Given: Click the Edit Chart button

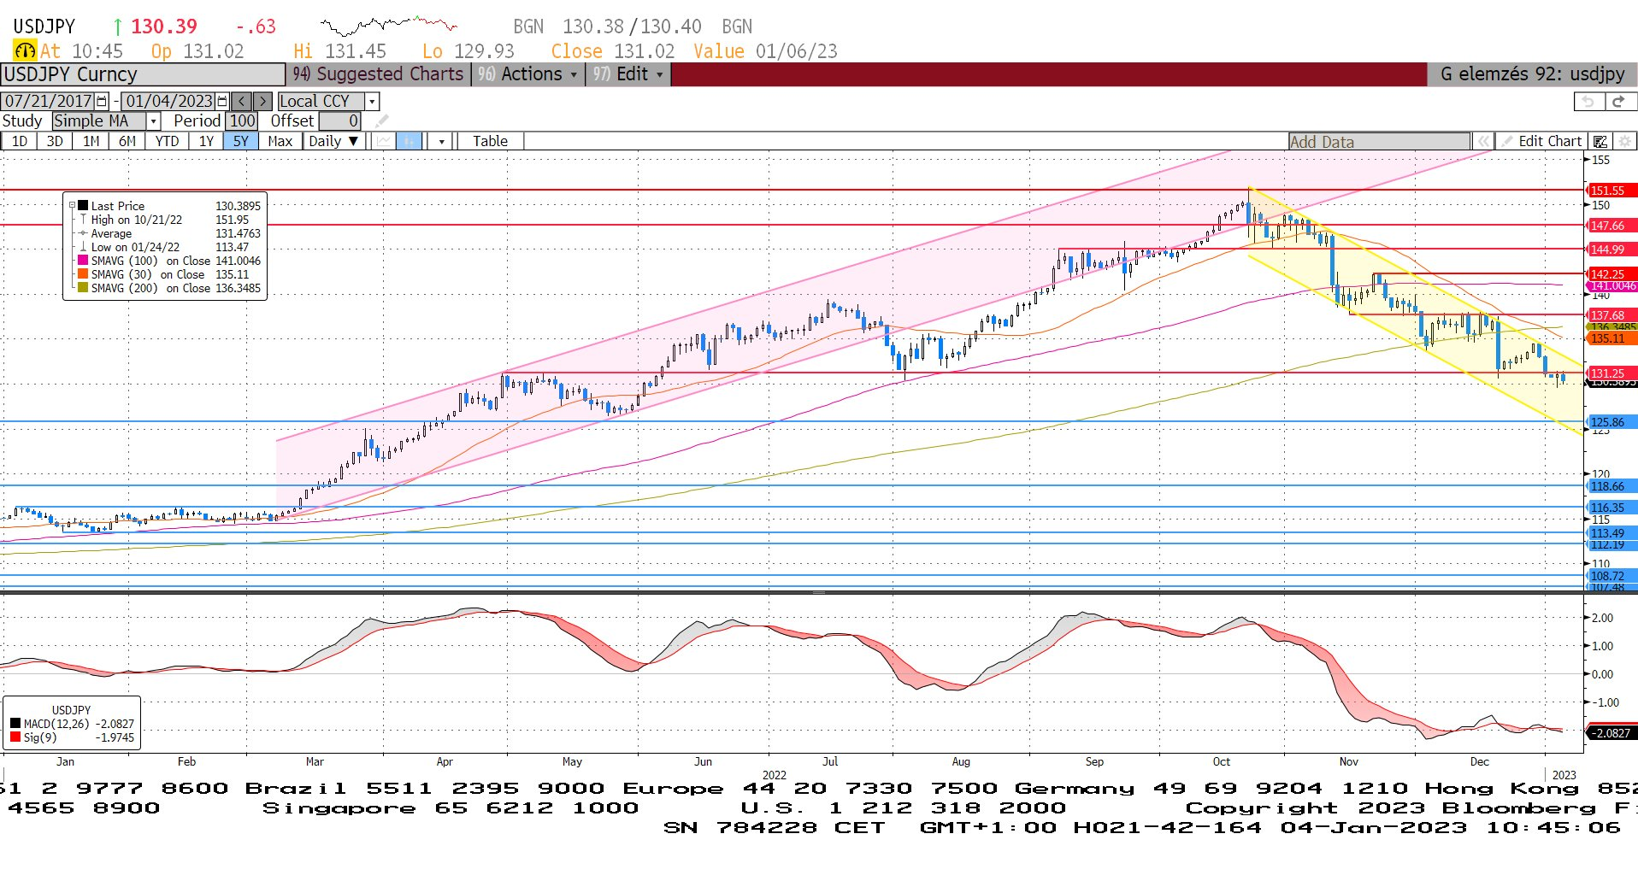Looking at the screenshot, I should pos(1542,142).
